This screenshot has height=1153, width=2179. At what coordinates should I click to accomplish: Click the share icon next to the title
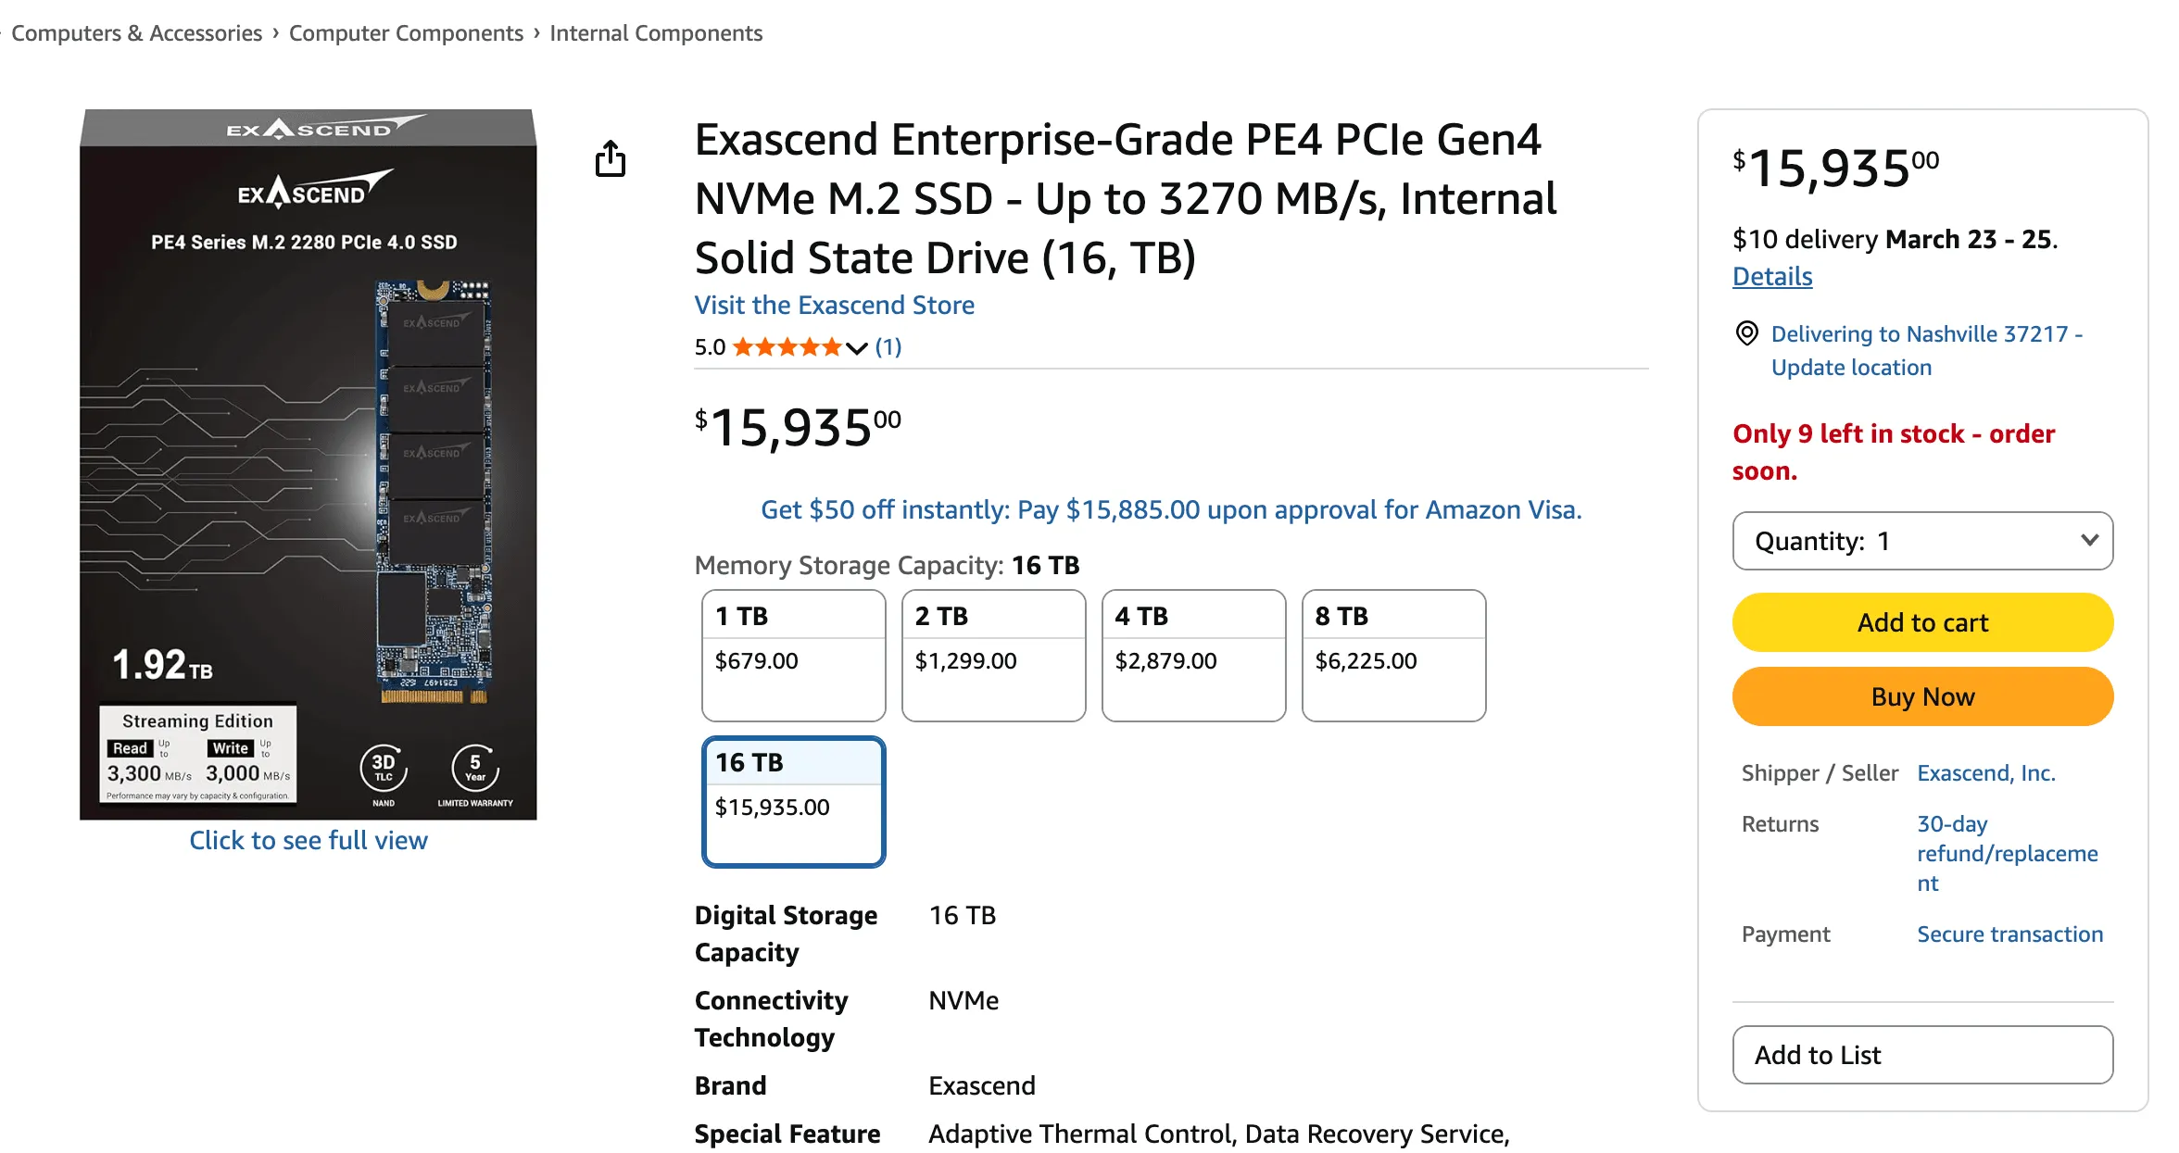pyautogui.click(x=611, y=158)
